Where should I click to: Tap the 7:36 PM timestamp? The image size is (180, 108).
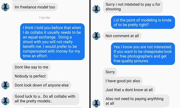click(x=44, y=18)
